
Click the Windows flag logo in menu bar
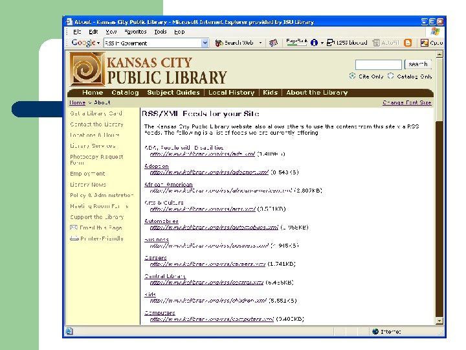pyautogui.click(x=435, y=32)
